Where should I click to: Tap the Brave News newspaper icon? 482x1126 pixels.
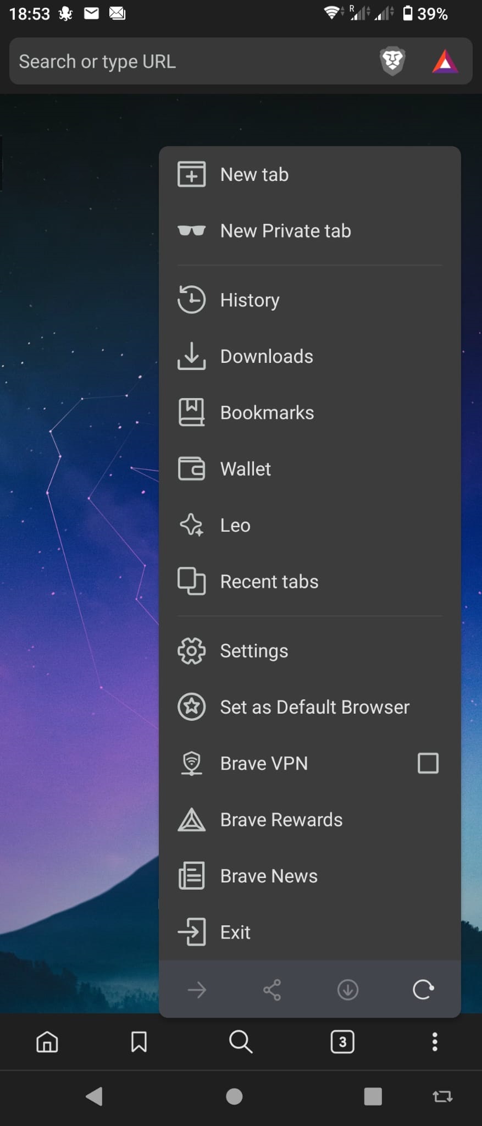click(x=191, y=876)
